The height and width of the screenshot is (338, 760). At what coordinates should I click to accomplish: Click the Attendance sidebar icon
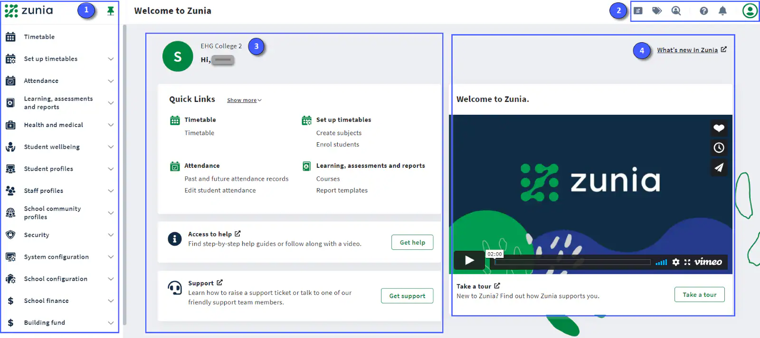(x=10, y=81)
